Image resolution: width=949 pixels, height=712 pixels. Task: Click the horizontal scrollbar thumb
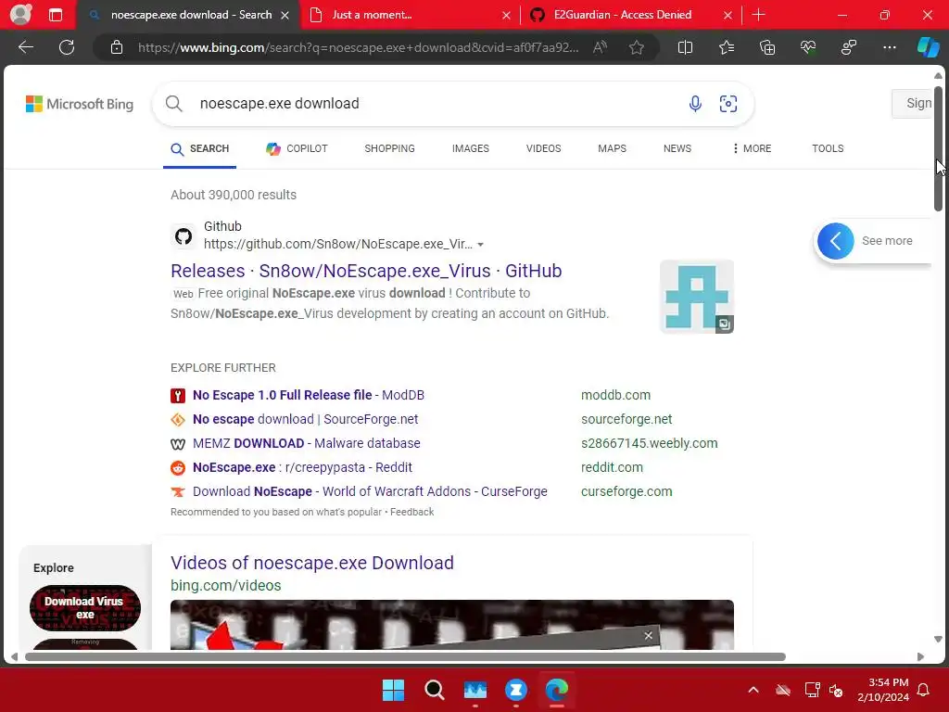405,657
